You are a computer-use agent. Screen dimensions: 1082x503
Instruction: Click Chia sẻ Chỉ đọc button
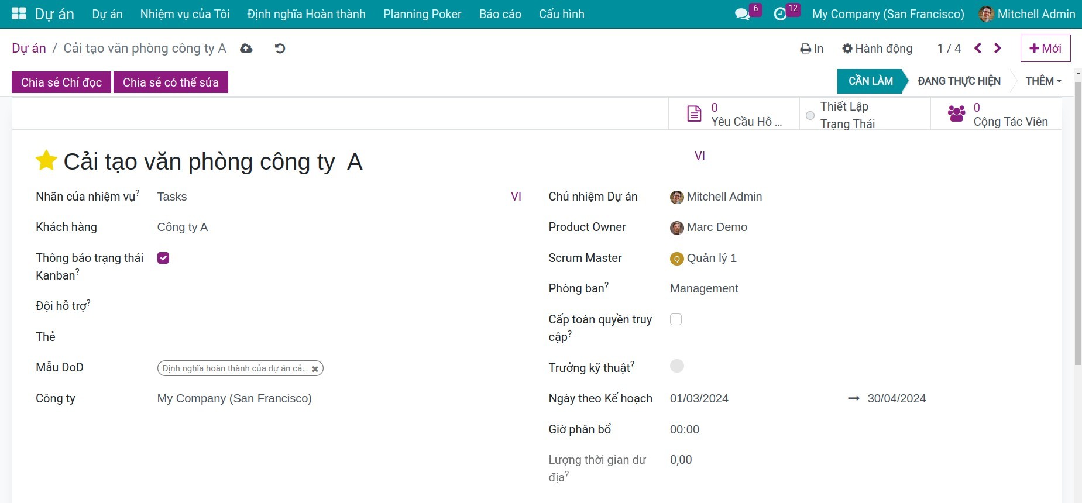61,82
